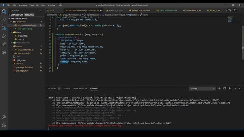Open the Search view in activity bar
The image size is (244, 137).
pos(4,19)
